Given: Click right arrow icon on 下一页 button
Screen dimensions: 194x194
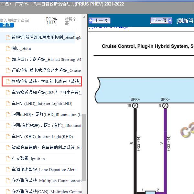Looking at the screenshot, I should (x=170, y=20).
